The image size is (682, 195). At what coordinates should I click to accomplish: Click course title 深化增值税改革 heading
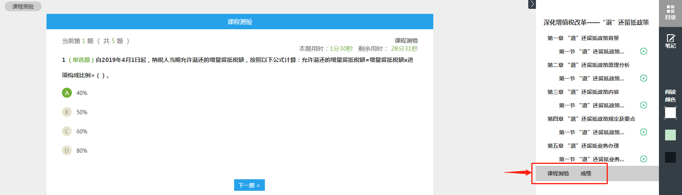pos(596,22)
